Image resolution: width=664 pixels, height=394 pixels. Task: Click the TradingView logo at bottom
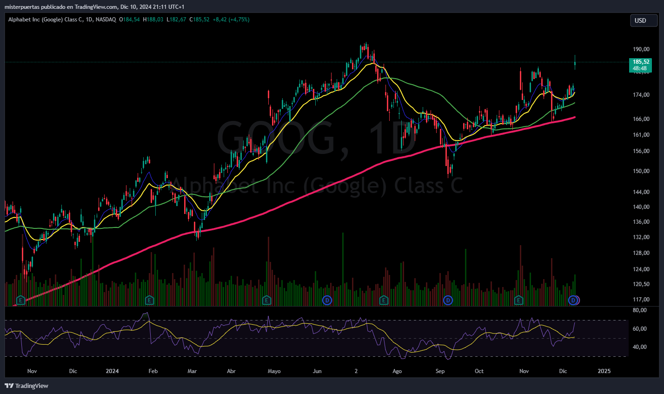click(27, 386)
